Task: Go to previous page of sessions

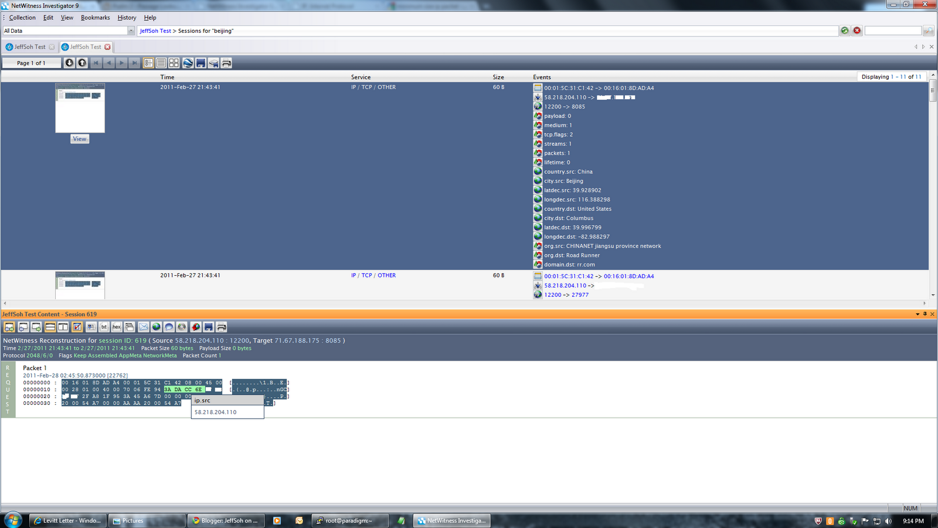Action: point(109,63)
